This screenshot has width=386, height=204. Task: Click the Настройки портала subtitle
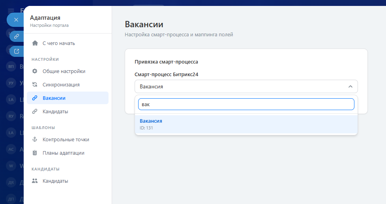click(49, 25)
